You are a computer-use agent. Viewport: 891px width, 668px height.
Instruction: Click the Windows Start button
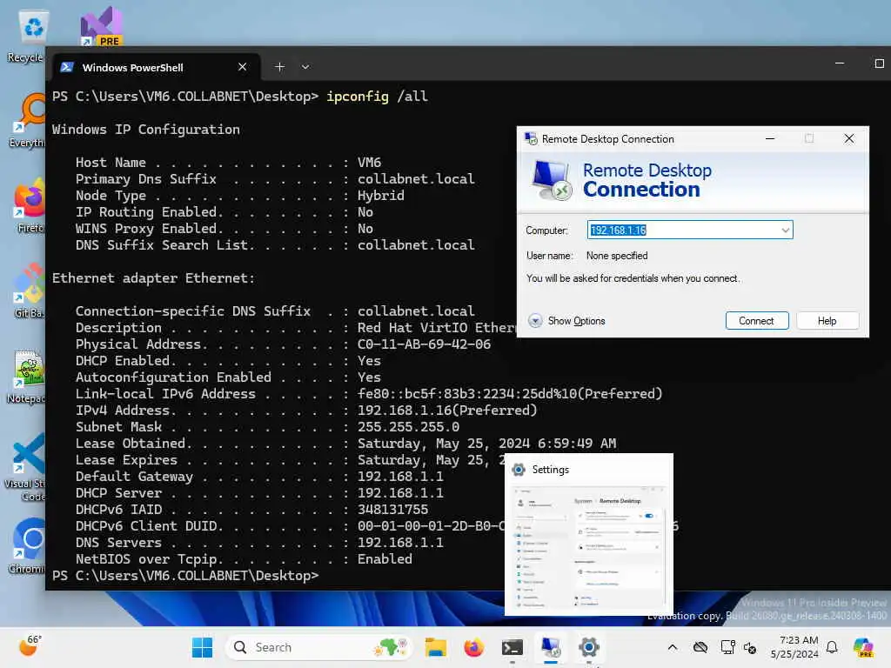[x=202, y=647]
